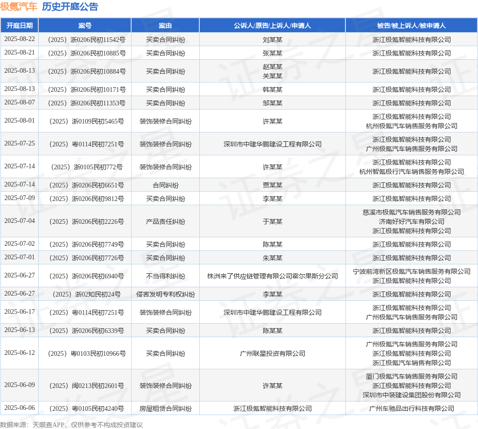Click date cell 2025-07-01
Screen dimensions: 478x429
click(20, 257)
